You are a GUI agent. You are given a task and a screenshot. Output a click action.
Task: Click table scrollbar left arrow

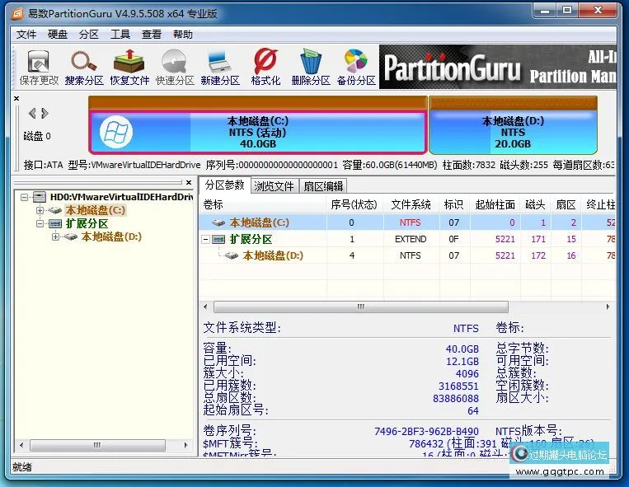pos(206,307)
